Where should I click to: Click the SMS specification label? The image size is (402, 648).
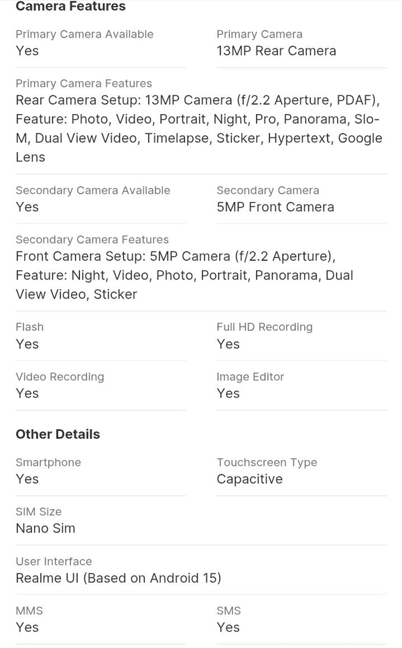(x=228, y=611)
